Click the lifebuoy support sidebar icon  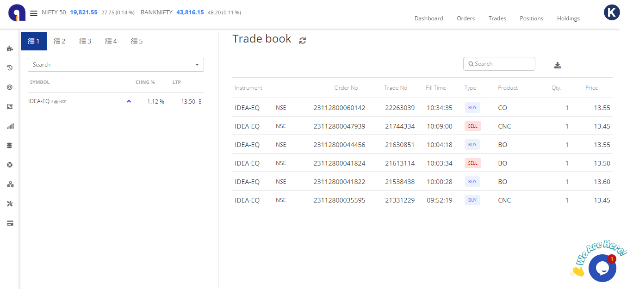click(x=10, y=165)
